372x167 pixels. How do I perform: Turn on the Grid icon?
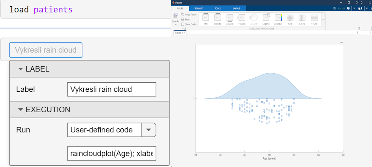click(290, 18)
